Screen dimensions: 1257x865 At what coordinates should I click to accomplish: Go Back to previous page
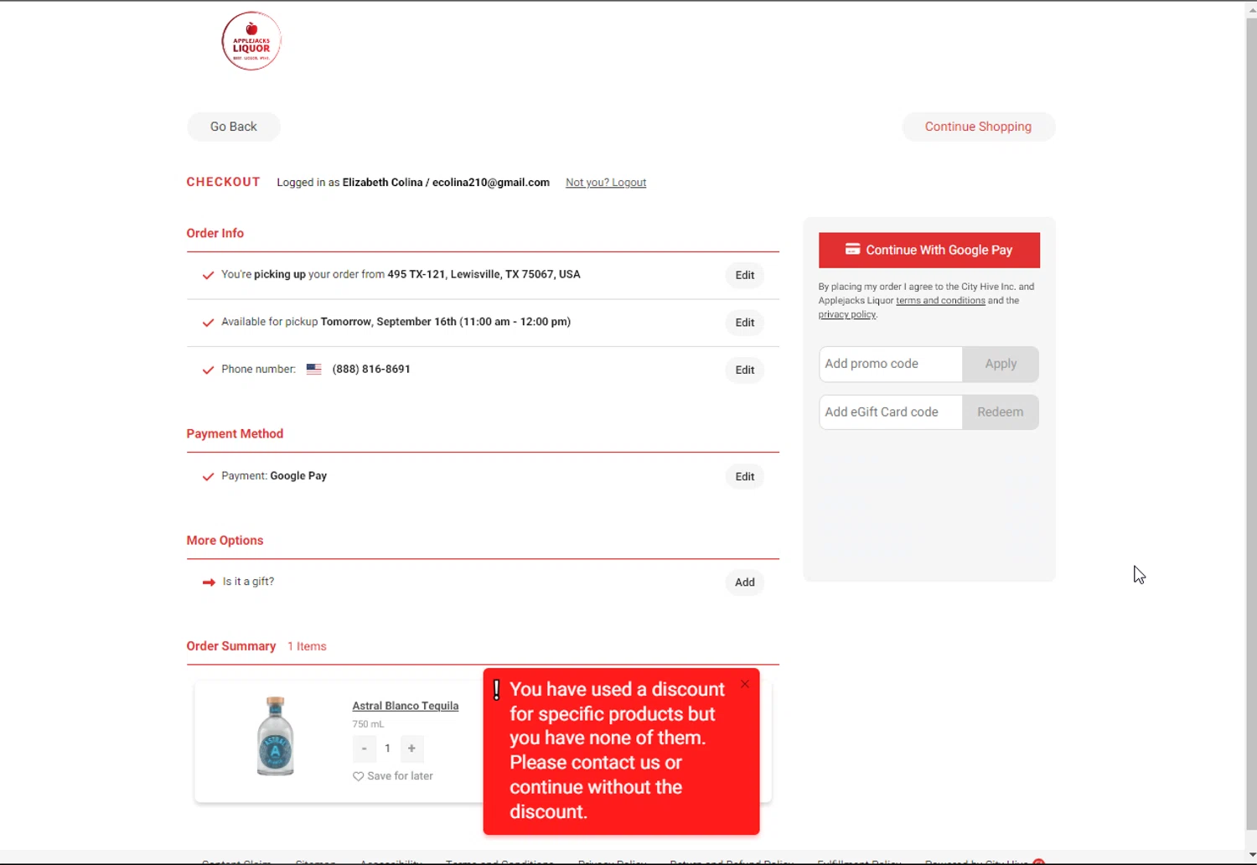pyautogui.click(x=234, y=127)
